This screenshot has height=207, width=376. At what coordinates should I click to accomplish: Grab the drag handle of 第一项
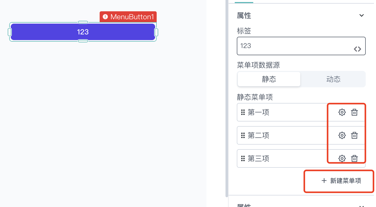(243, 112)
